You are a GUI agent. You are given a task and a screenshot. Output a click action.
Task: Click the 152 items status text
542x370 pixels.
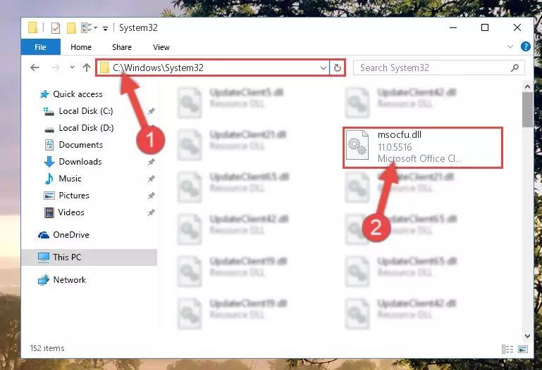coord(47,348)
